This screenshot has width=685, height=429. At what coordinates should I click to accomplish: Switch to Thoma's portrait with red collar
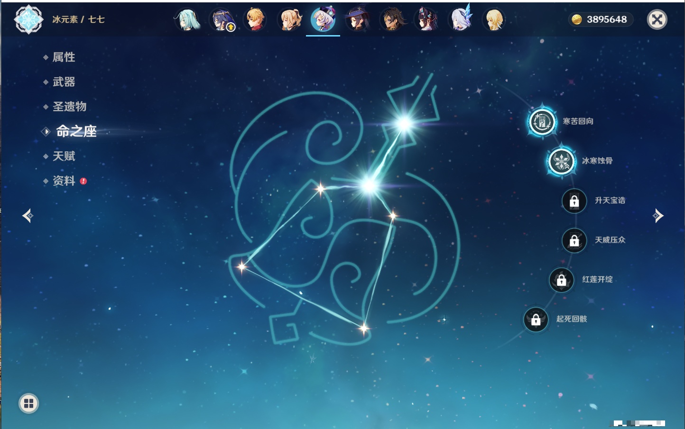point(255,19)
